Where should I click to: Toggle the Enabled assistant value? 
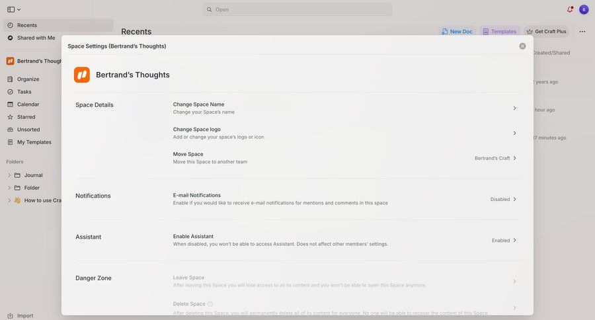(500, 240)
